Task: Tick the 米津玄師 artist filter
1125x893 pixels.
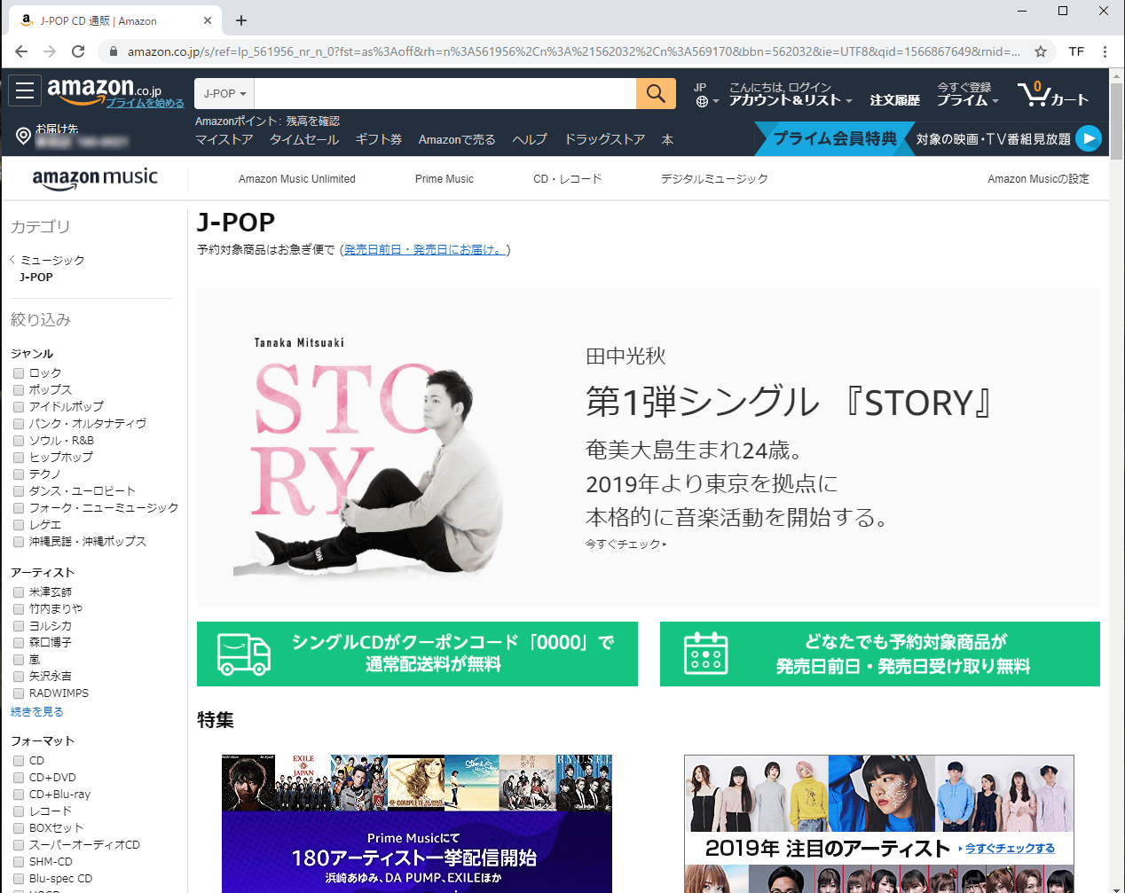Action: click(19, 592)
